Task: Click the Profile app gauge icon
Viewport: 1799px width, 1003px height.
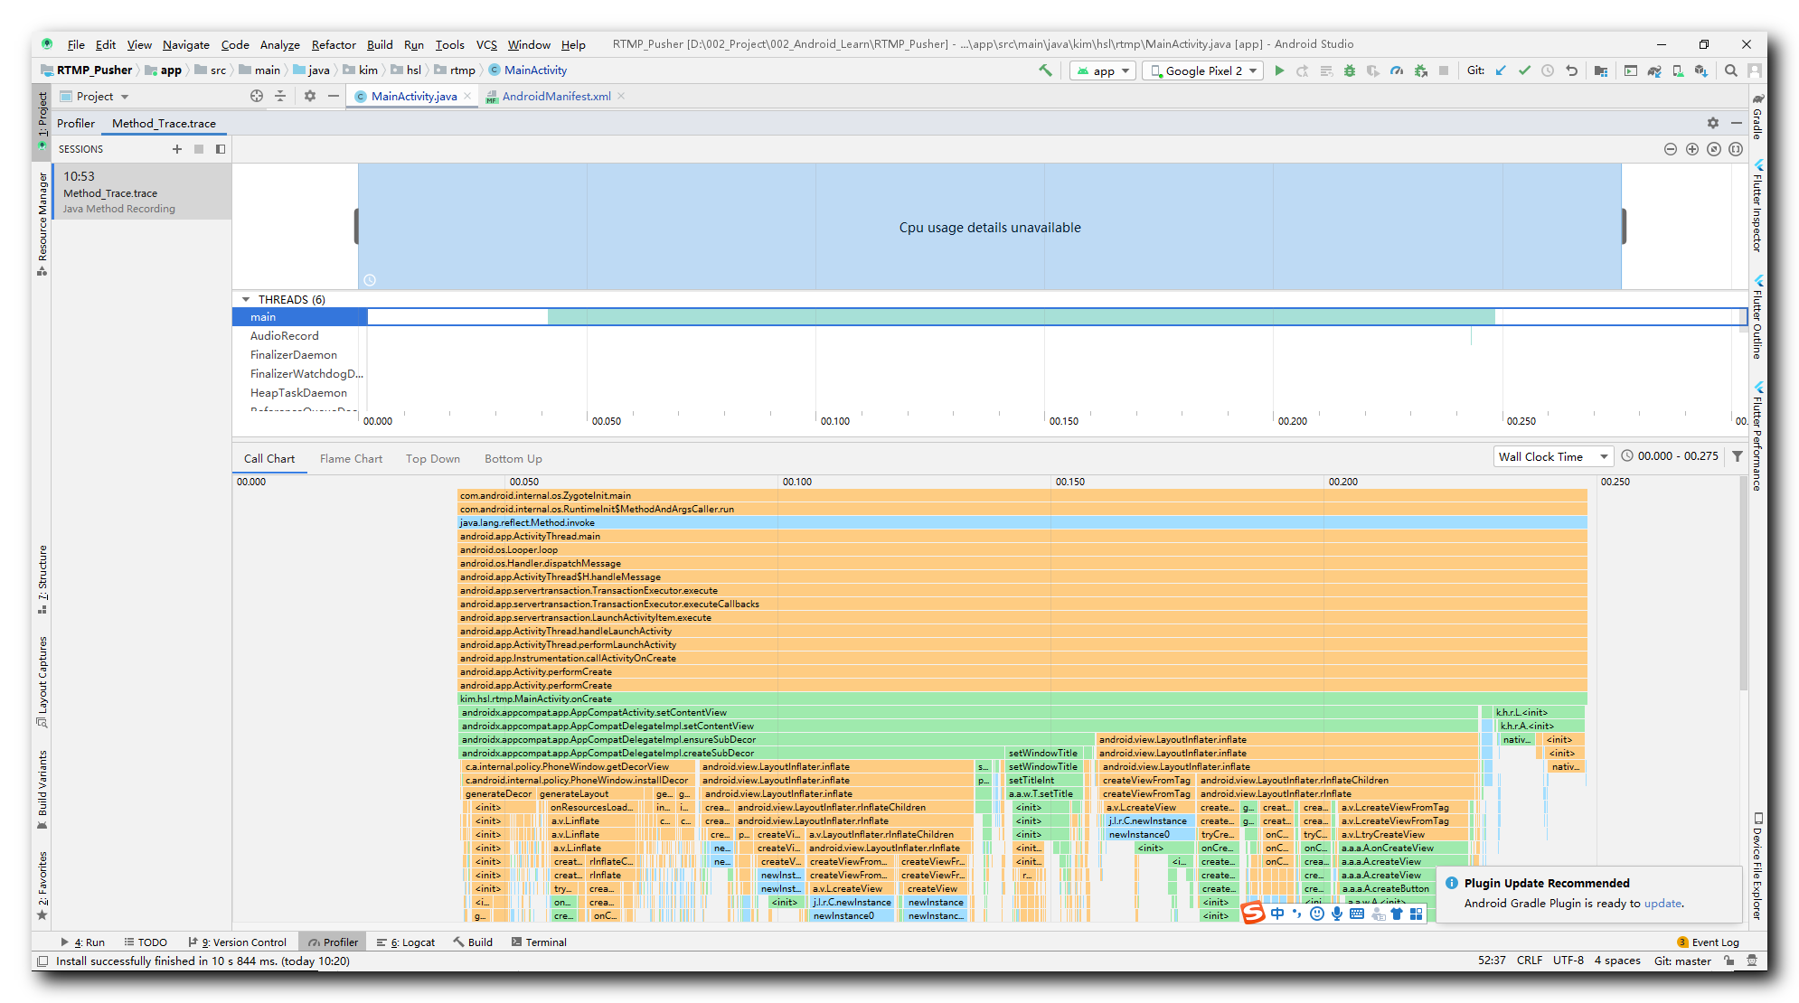Action: 1397,70
